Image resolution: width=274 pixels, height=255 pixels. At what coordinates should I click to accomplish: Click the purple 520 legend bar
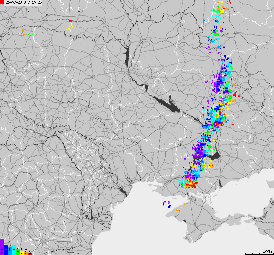[x=2, y=247]
